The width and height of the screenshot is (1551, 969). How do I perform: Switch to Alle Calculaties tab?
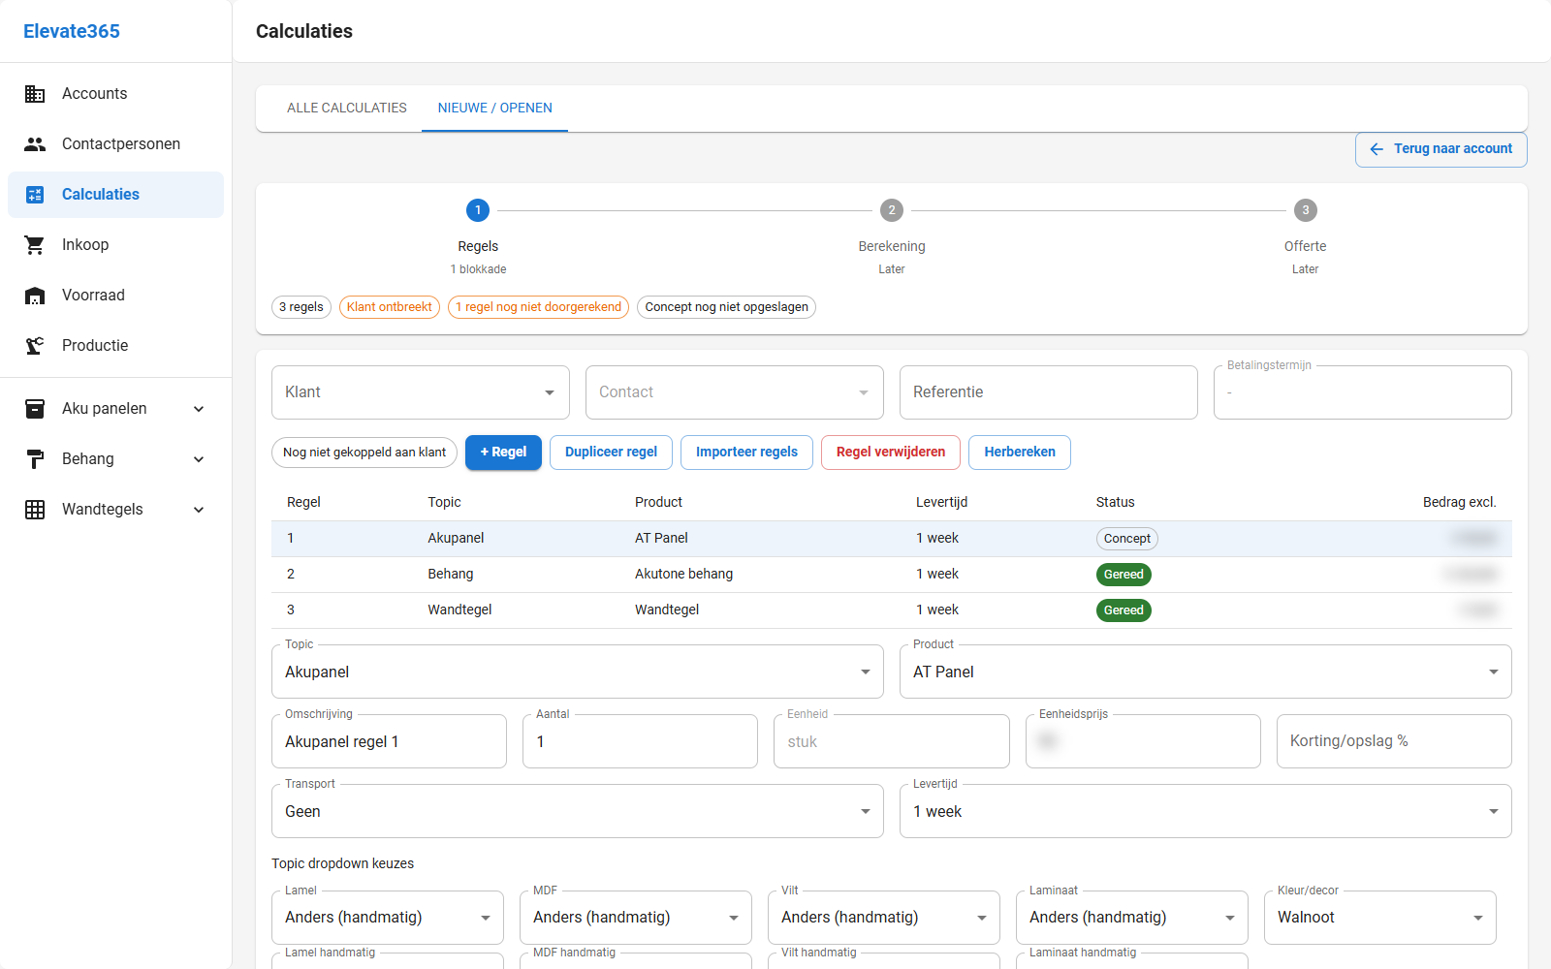[347, 109]
